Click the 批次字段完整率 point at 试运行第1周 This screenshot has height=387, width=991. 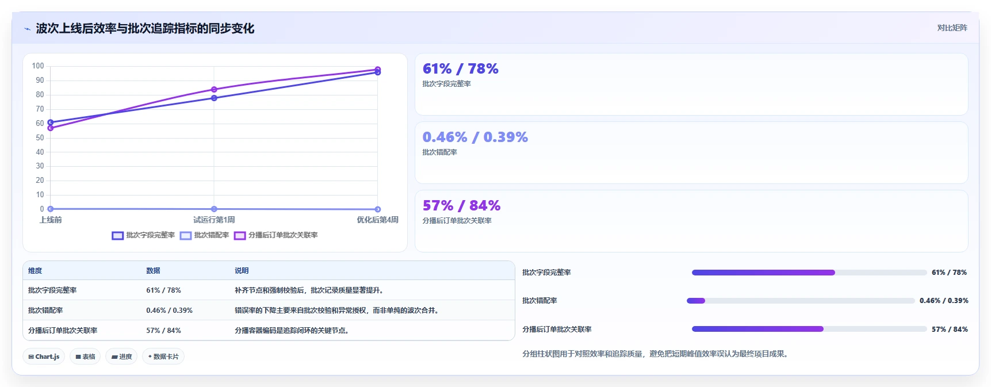click(x=214, y=98)
